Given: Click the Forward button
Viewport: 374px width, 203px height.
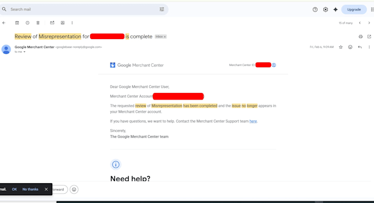Looking at the screenshot, I should (x=59, y=189).
